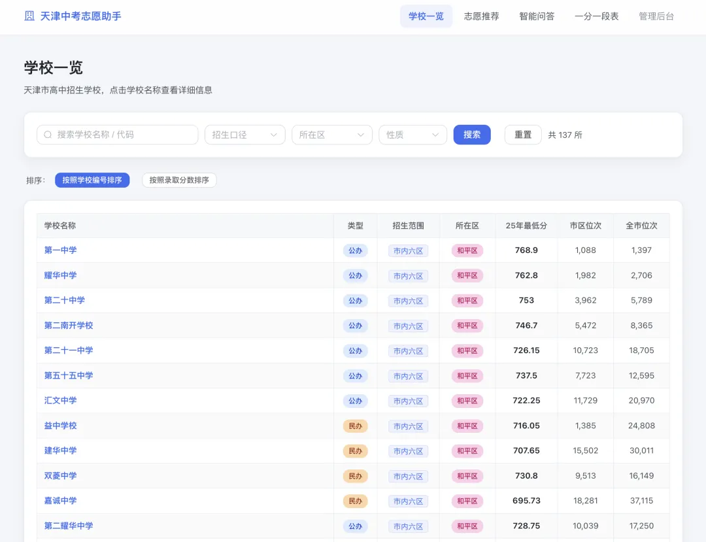Click the 类型 column header
Viewport: 706px width, 542px height.
point(355,226)
